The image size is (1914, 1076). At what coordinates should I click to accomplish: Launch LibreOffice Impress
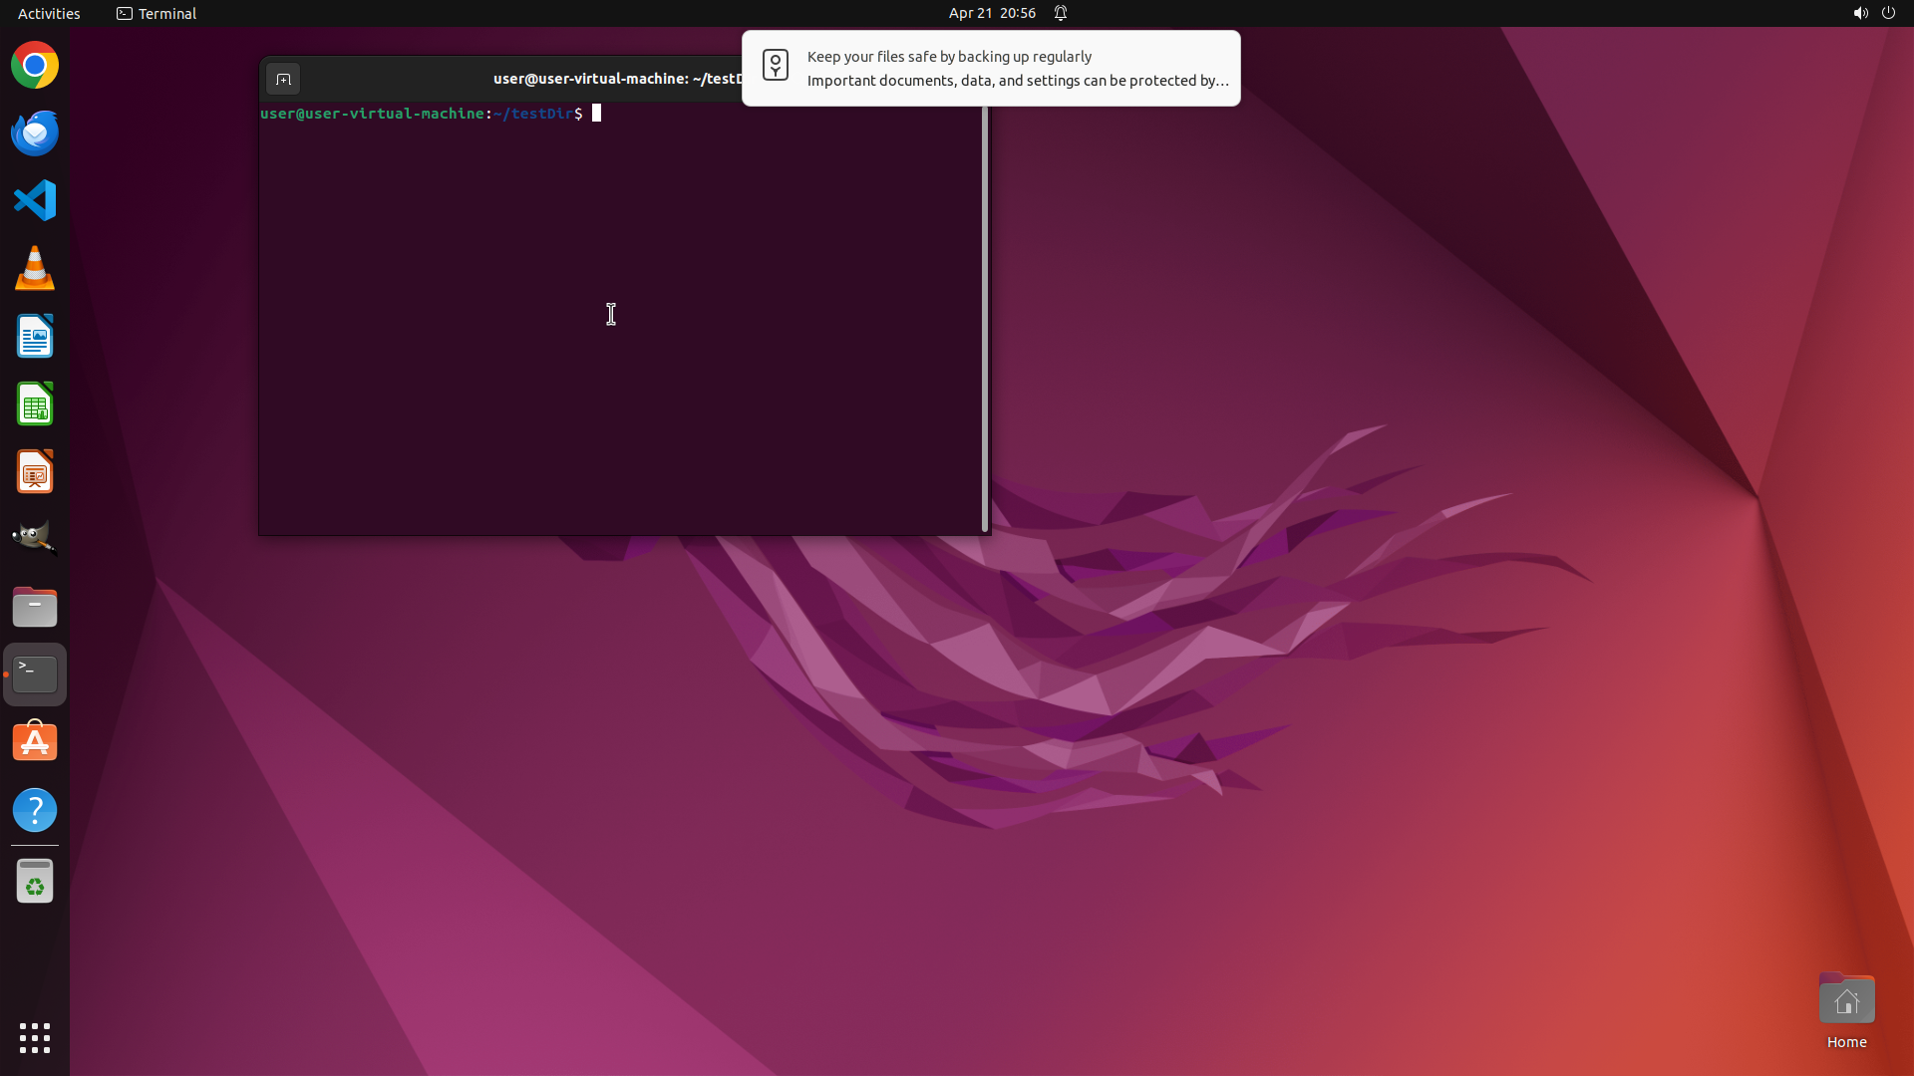point(35,472)
